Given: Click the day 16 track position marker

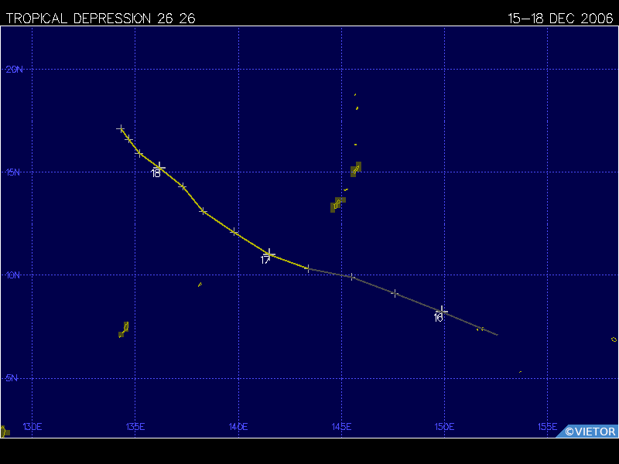Looking at the screenshot, I should coord(442,311).
